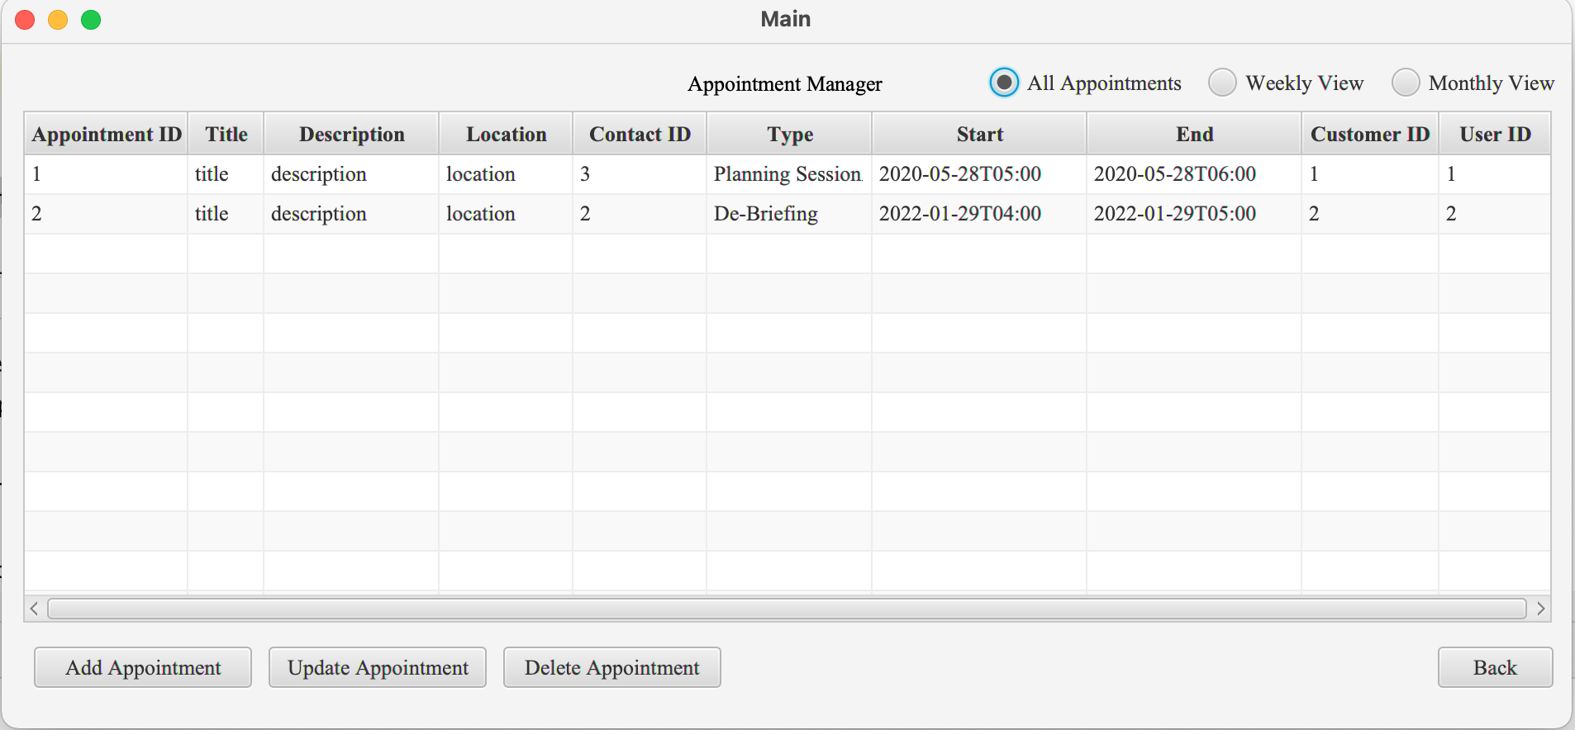Open the Update Appointment form
1575x730 pixels.
(378, 667)
